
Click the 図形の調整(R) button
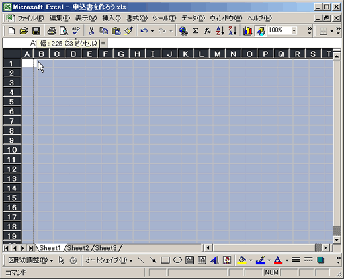point(30,260)
